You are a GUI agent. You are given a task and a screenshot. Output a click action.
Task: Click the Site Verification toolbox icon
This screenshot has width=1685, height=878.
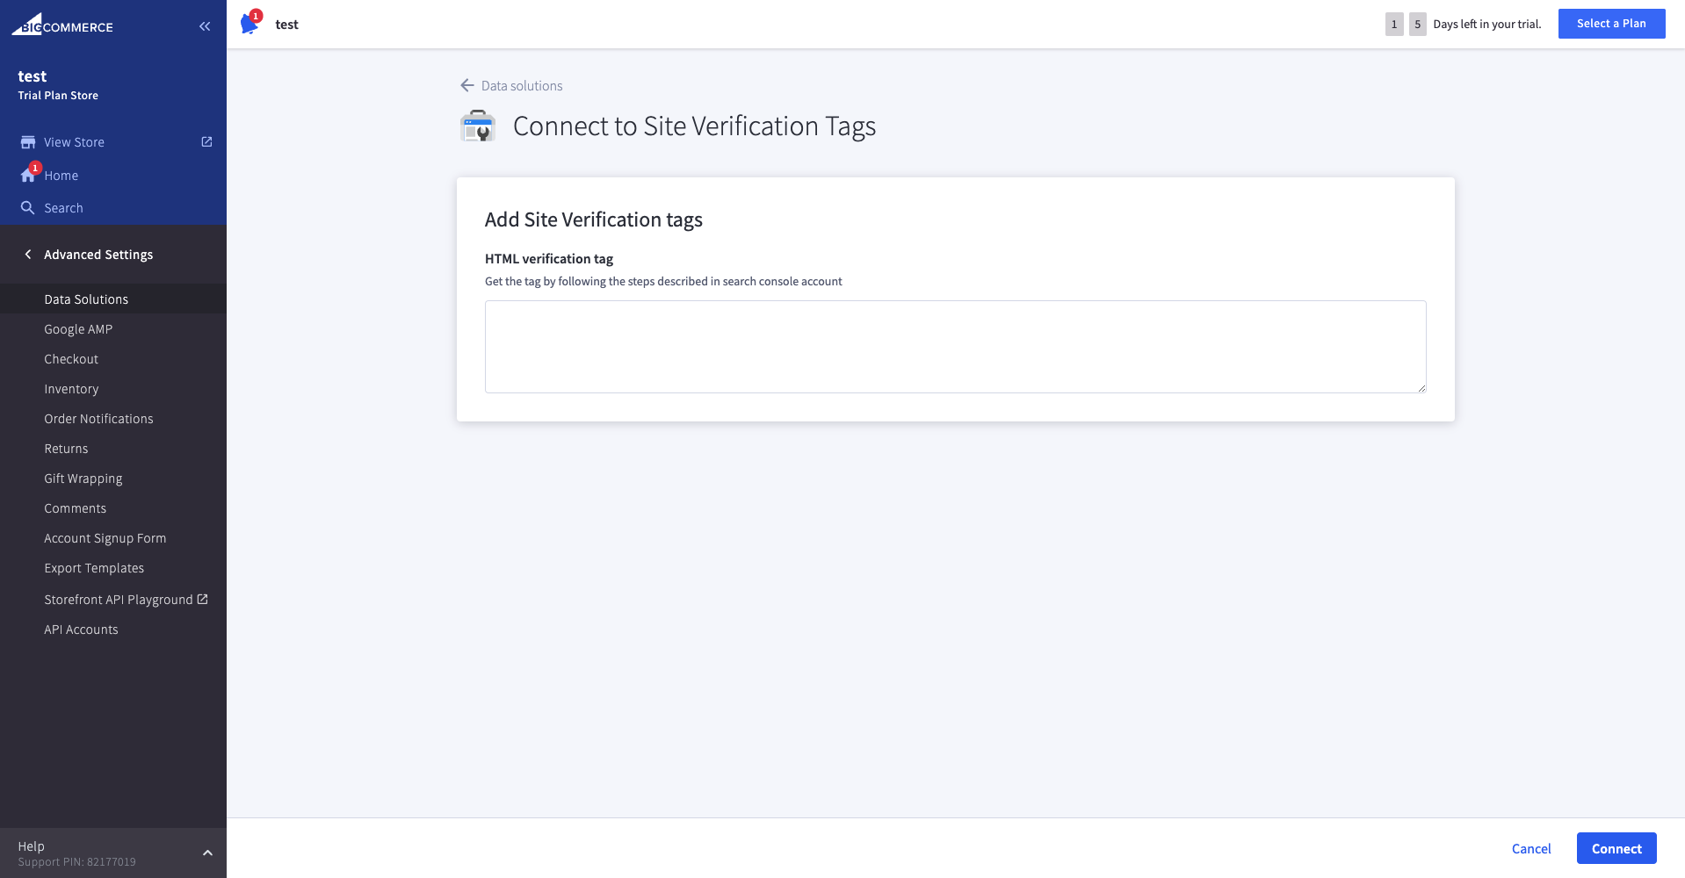[x=478, y=126]
